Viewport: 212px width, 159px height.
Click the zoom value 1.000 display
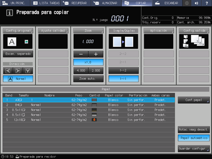[88, 41]
